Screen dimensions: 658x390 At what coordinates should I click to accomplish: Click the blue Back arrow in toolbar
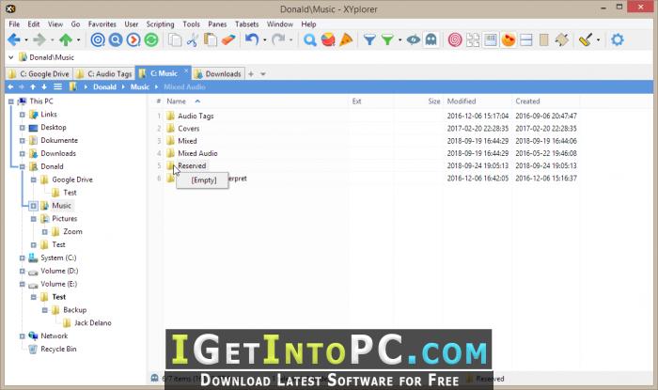click(13, 39)
